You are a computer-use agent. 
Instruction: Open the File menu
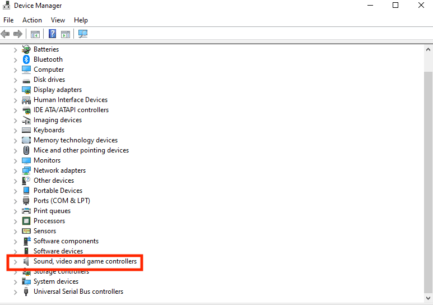[8, 20]
